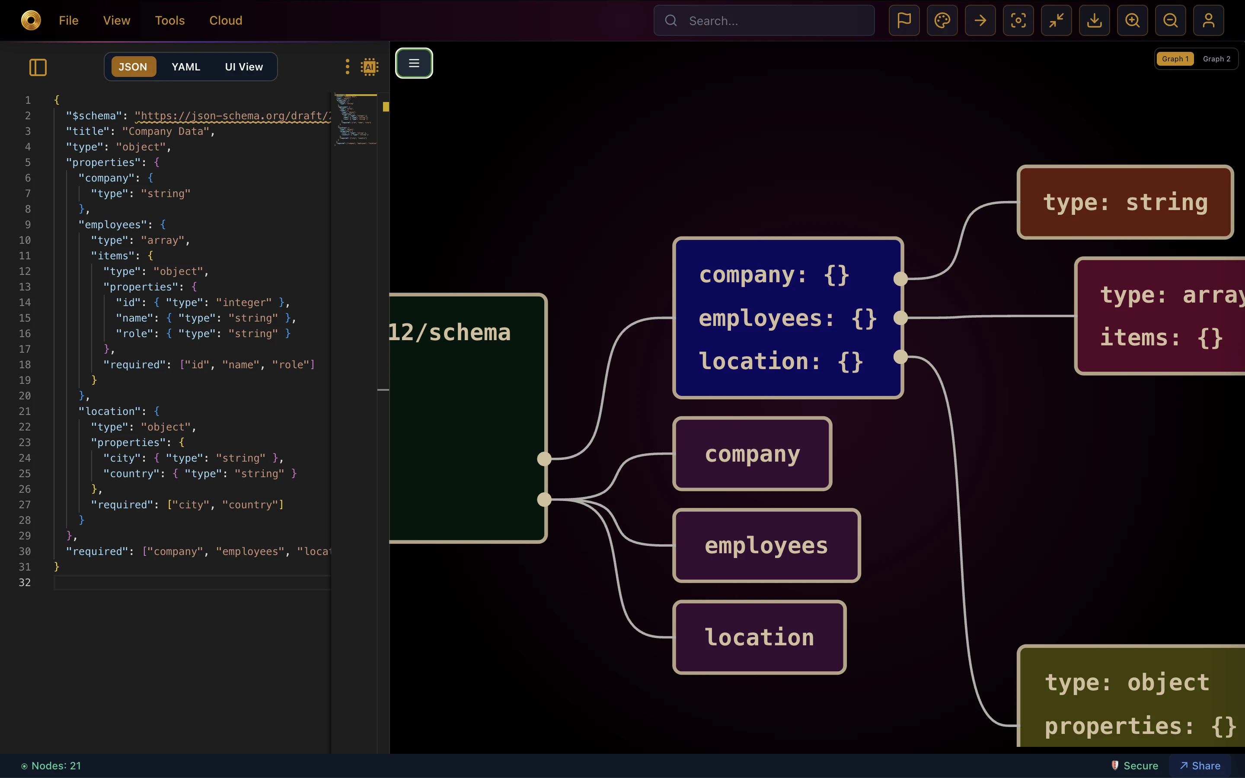This screenshot has width=1245, height=778.
Task: Open the vertical three-dot options menu
Action: point(347,67)
